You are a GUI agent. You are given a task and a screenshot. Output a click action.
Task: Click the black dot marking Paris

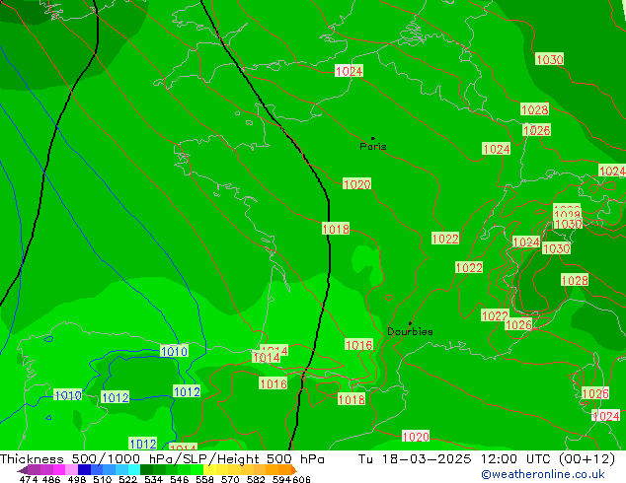point(373,138)
